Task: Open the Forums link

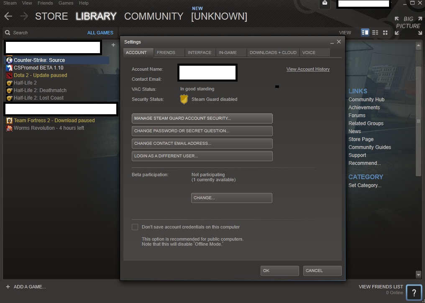Action: [x=357, y=115]
